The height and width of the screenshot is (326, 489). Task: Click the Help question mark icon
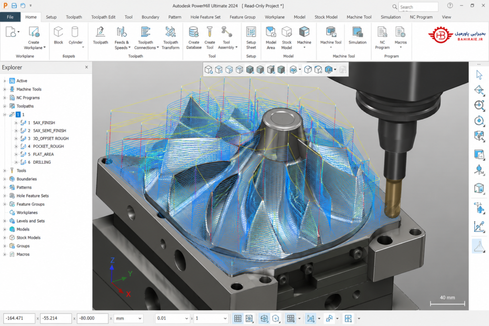450,6
